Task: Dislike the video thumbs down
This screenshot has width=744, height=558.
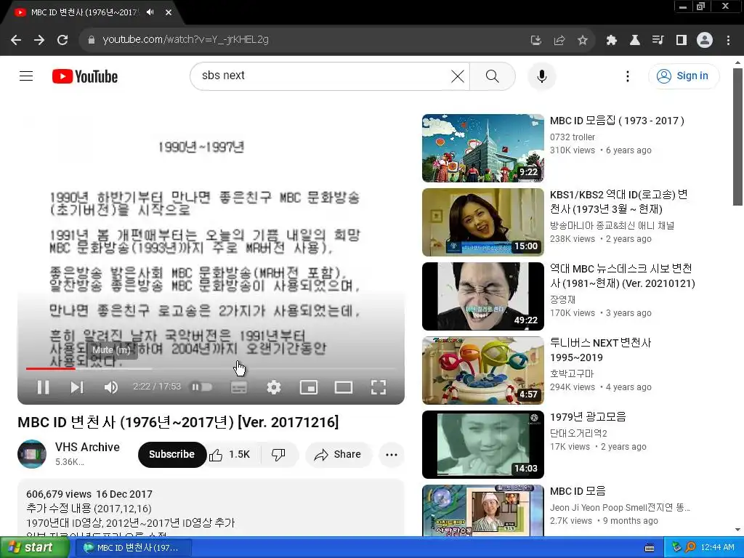Action: pyautogui.click(x=278, y=454)
